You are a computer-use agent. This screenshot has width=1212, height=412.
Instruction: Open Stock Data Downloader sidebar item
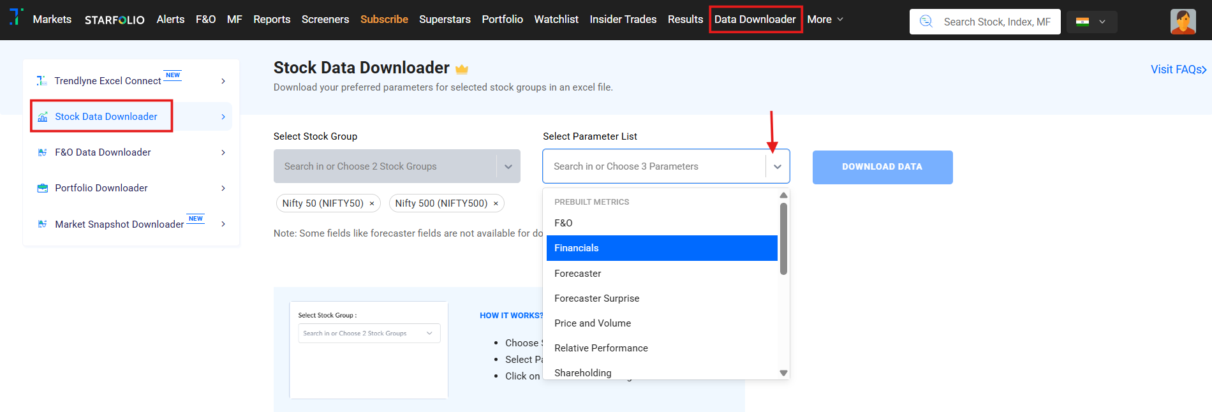(131, 117)
